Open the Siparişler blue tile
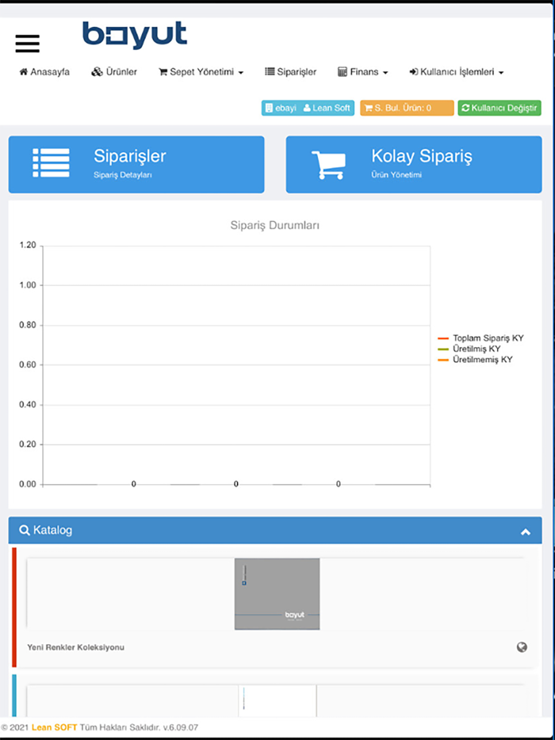This screenshot has width=555, height=740. [136, 165]
